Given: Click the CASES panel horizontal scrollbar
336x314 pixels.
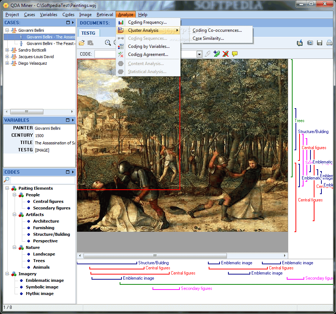Looking at the screenshot, I should (39, 112).
